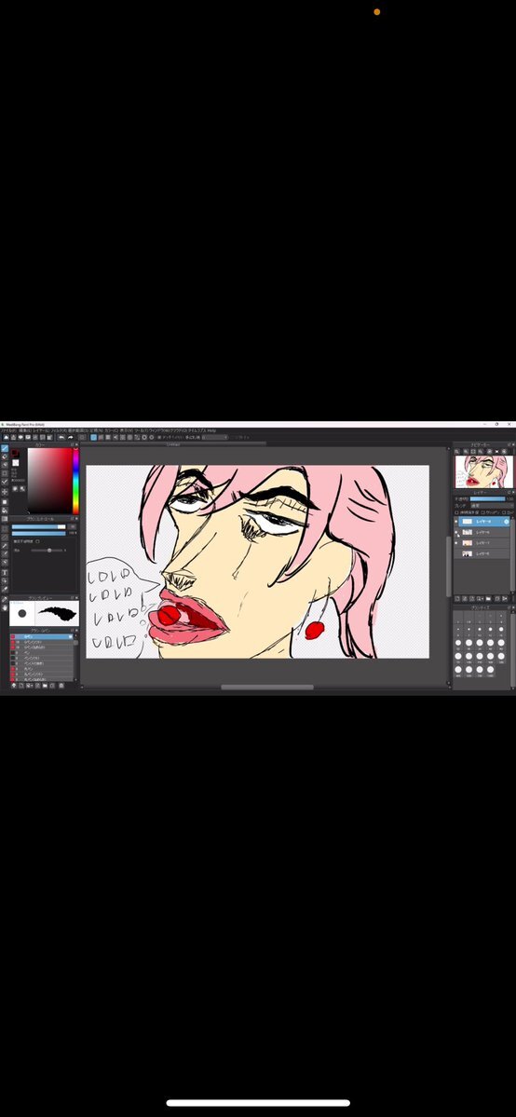Click the rainbow hue strip in the Color panel
Viewport: 516px width, 1117px height.
tap(75, 481)
